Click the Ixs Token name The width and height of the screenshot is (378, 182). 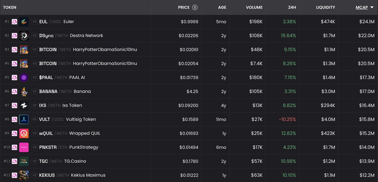point(72,105)
